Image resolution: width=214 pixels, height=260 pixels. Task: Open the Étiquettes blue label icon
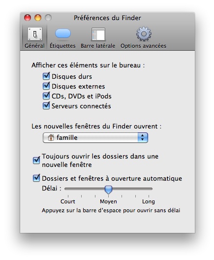tap(63, 33)
